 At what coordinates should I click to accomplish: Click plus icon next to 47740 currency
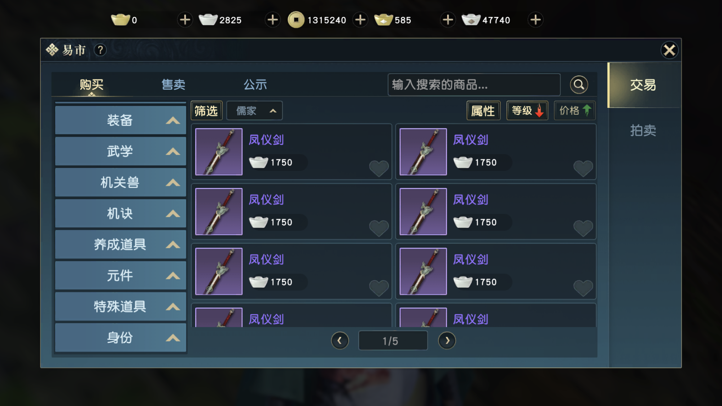(535, 20)
